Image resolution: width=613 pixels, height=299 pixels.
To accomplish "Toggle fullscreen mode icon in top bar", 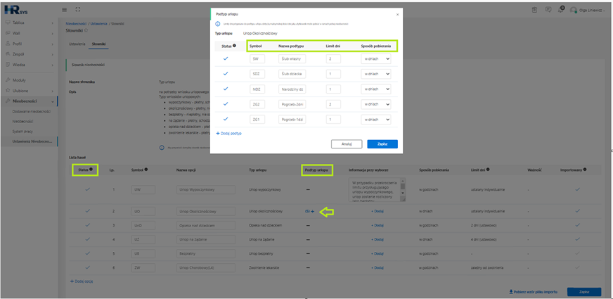I will pyautogui.click(x=77, y=9).
